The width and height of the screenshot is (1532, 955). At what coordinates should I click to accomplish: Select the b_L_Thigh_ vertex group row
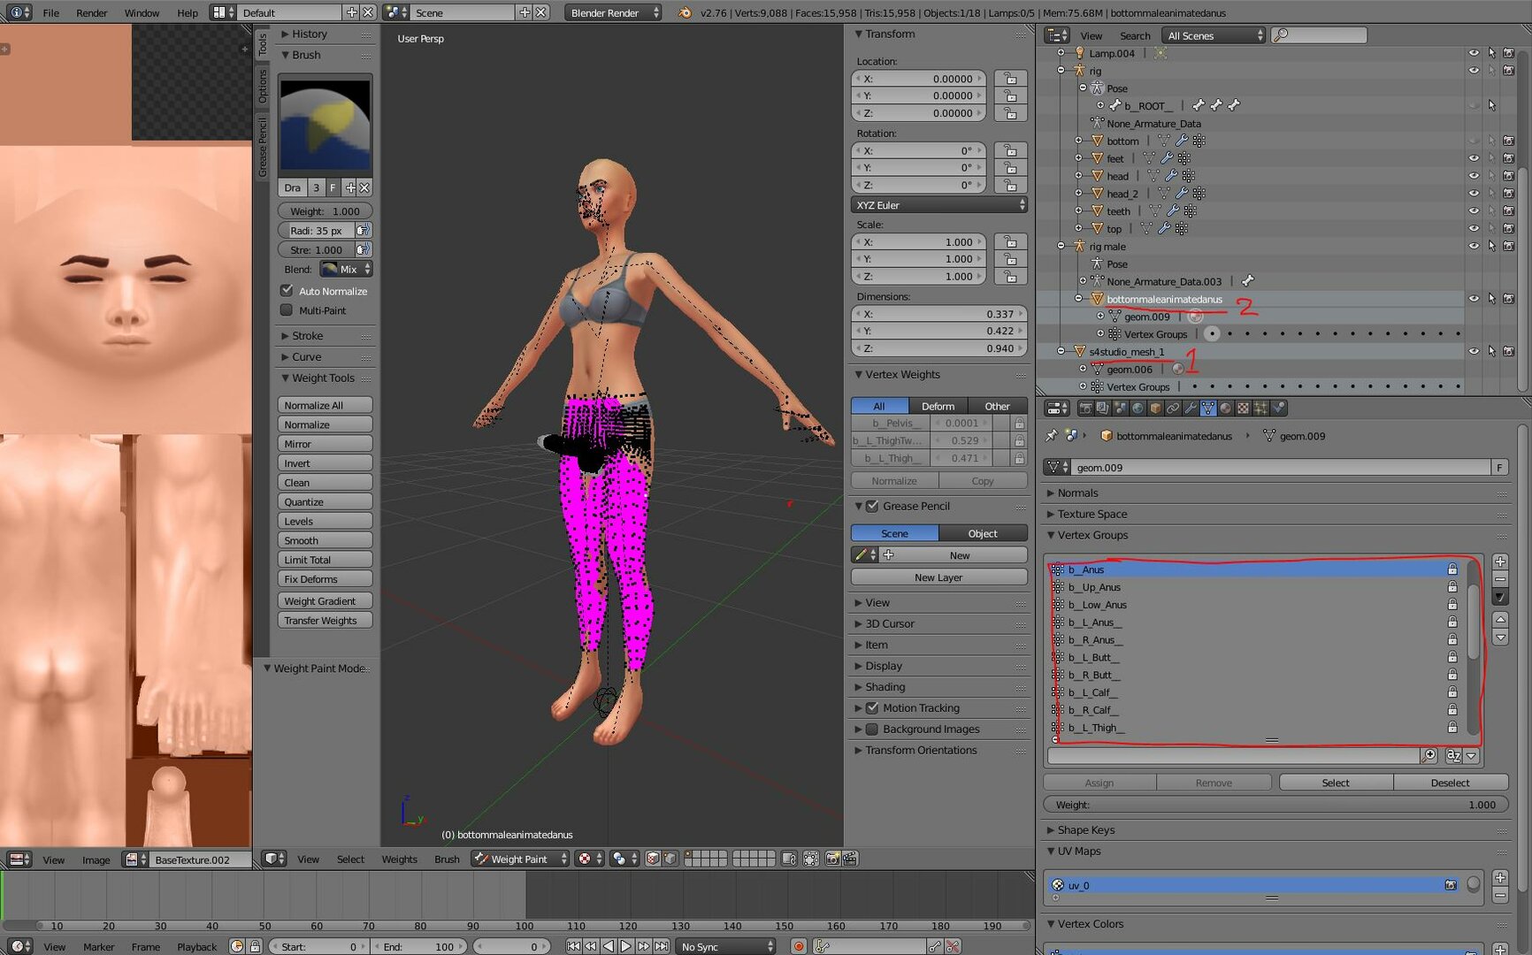pos(1255,728)
